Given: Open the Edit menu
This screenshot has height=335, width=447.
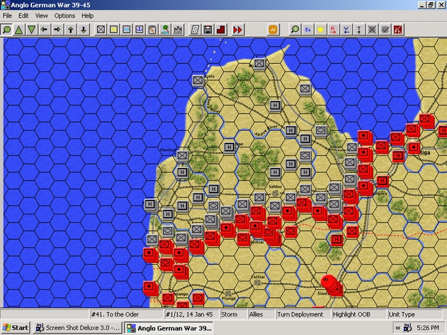Looking at the screenshot, I should pyautogui.click(x=24, y=16).
